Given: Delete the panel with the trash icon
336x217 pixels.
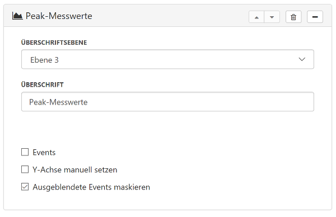Looking at the screenshot, I should pyautogui.click(x=293, y=17).
